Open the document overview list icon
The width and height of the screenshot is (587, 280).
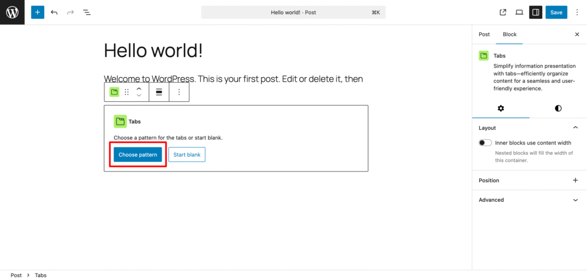click(87, 13)
